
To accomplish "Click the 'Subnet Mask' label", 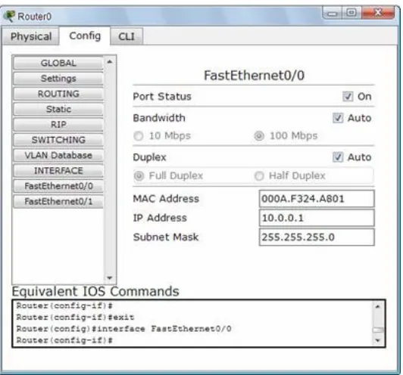I will click(166, 237).
